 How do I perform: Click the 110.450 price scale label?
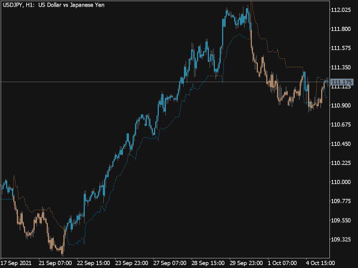(x=341, y=144)
